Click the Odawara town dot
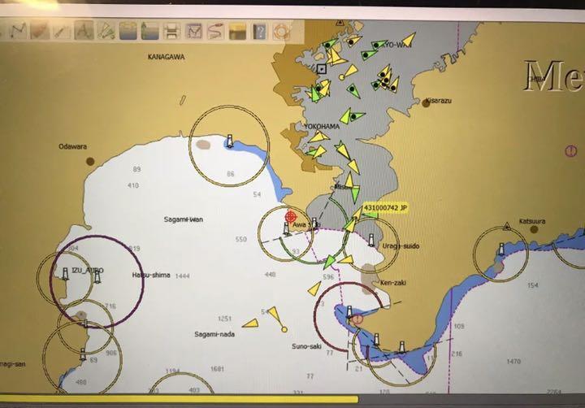 click(x=89, y=161)
